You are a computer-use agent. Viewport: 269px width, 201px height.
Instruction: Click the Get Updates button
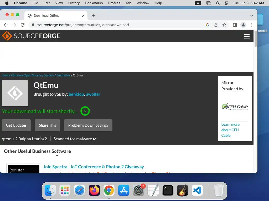click(x=16, y=125)
